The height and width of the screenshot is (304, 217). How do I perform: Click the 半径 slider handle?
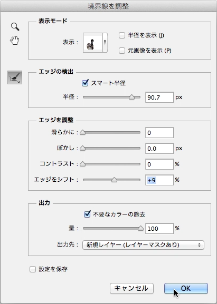click(x=131, y=97)
